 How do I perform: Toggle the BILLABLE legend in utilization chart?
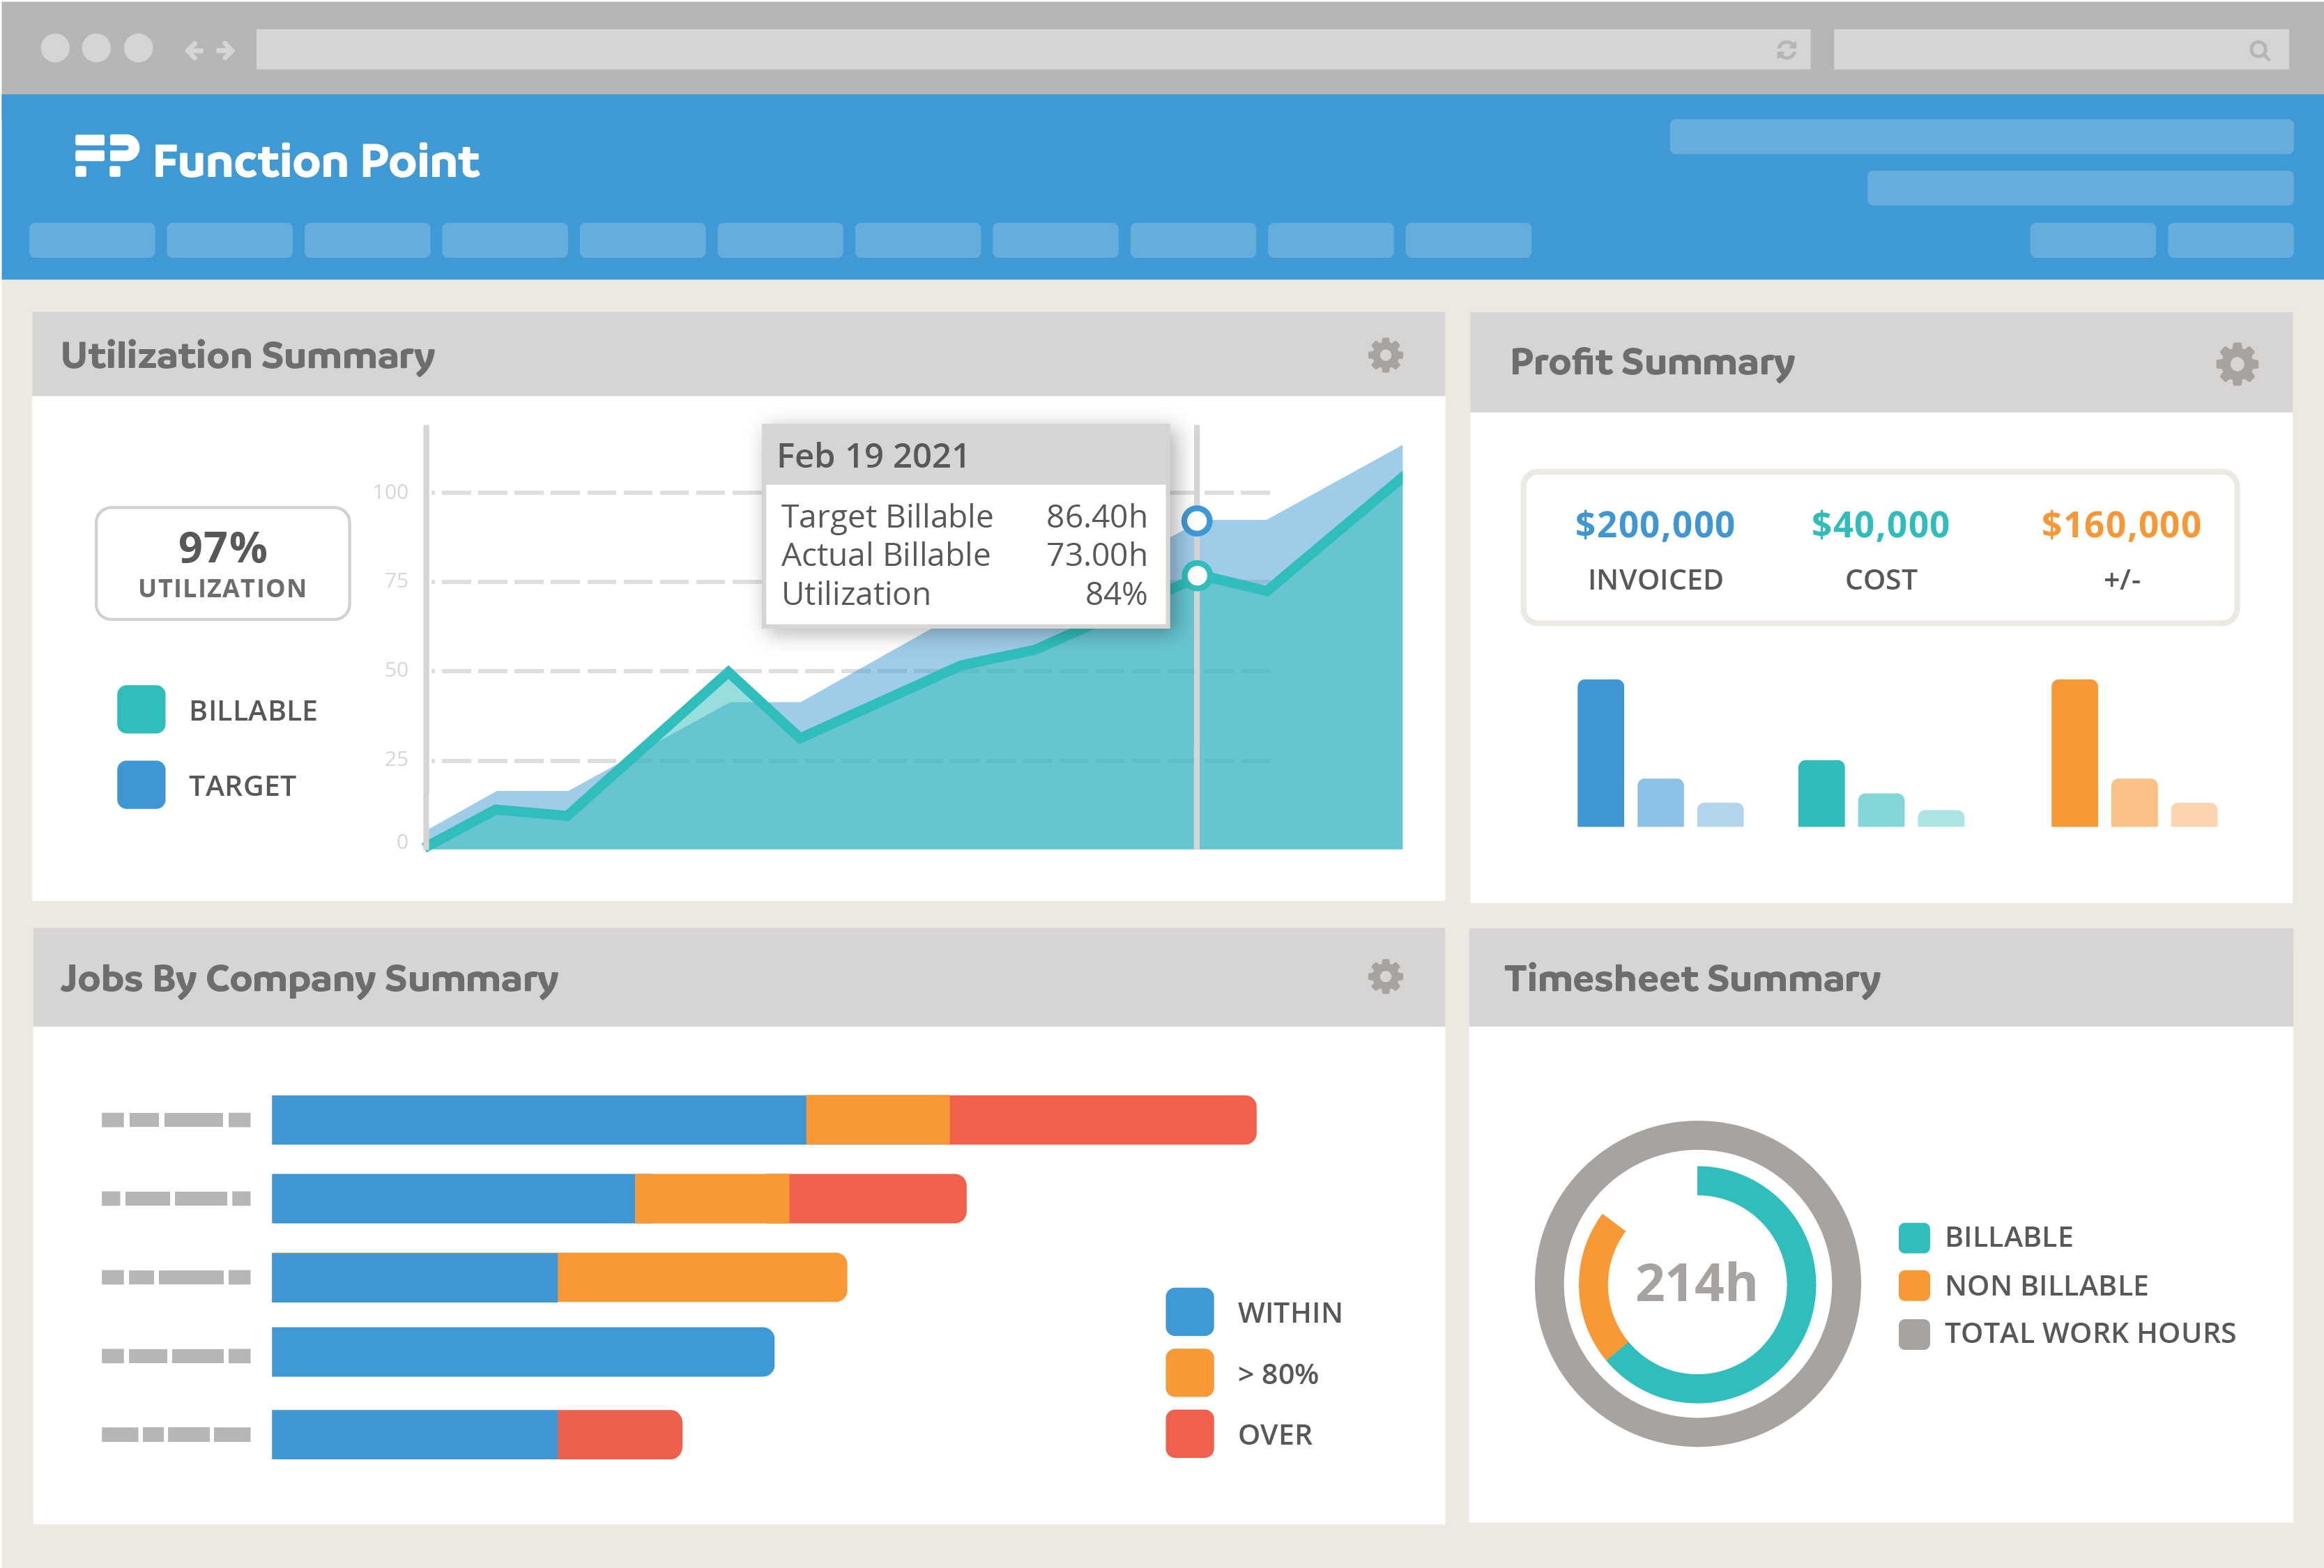[x=141, y=709]
